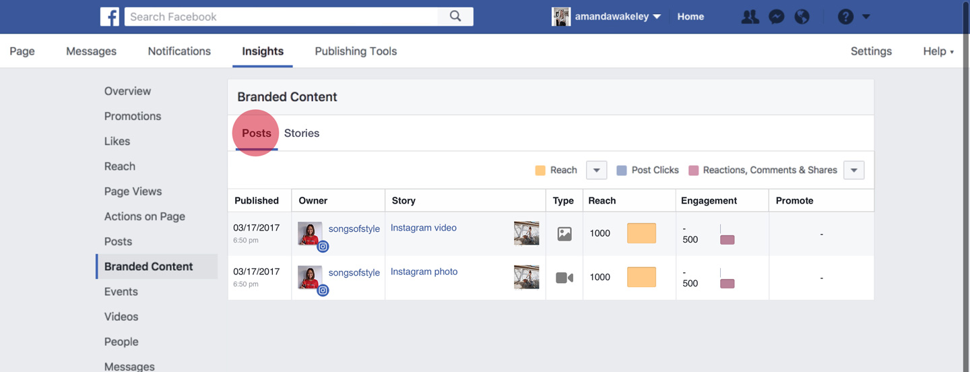The height and width of the screenshot is (372, 970).
Task: Open the Publishing Tools tab
Action: click(x=356, y=51)
